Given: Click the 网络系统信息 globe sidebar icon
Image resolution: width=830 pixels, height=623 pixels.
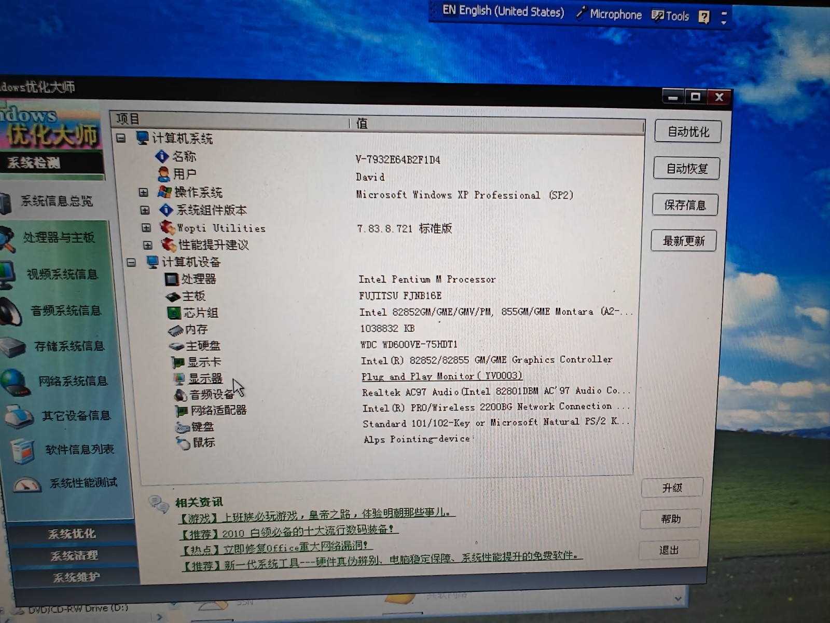Looking at the screenshot, I should tap(15, 382).
